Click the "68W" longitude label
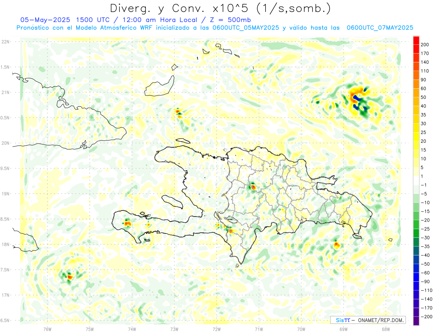 click(x=386, y=329)
